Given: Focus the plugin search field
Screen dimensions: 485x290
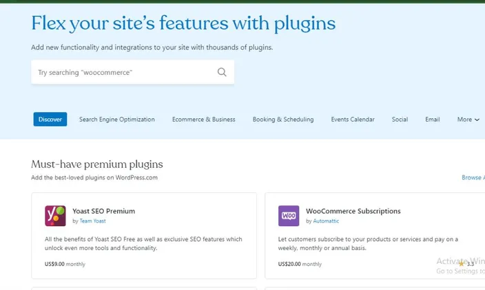Looking at the screenshot, I should coord(133,72).
